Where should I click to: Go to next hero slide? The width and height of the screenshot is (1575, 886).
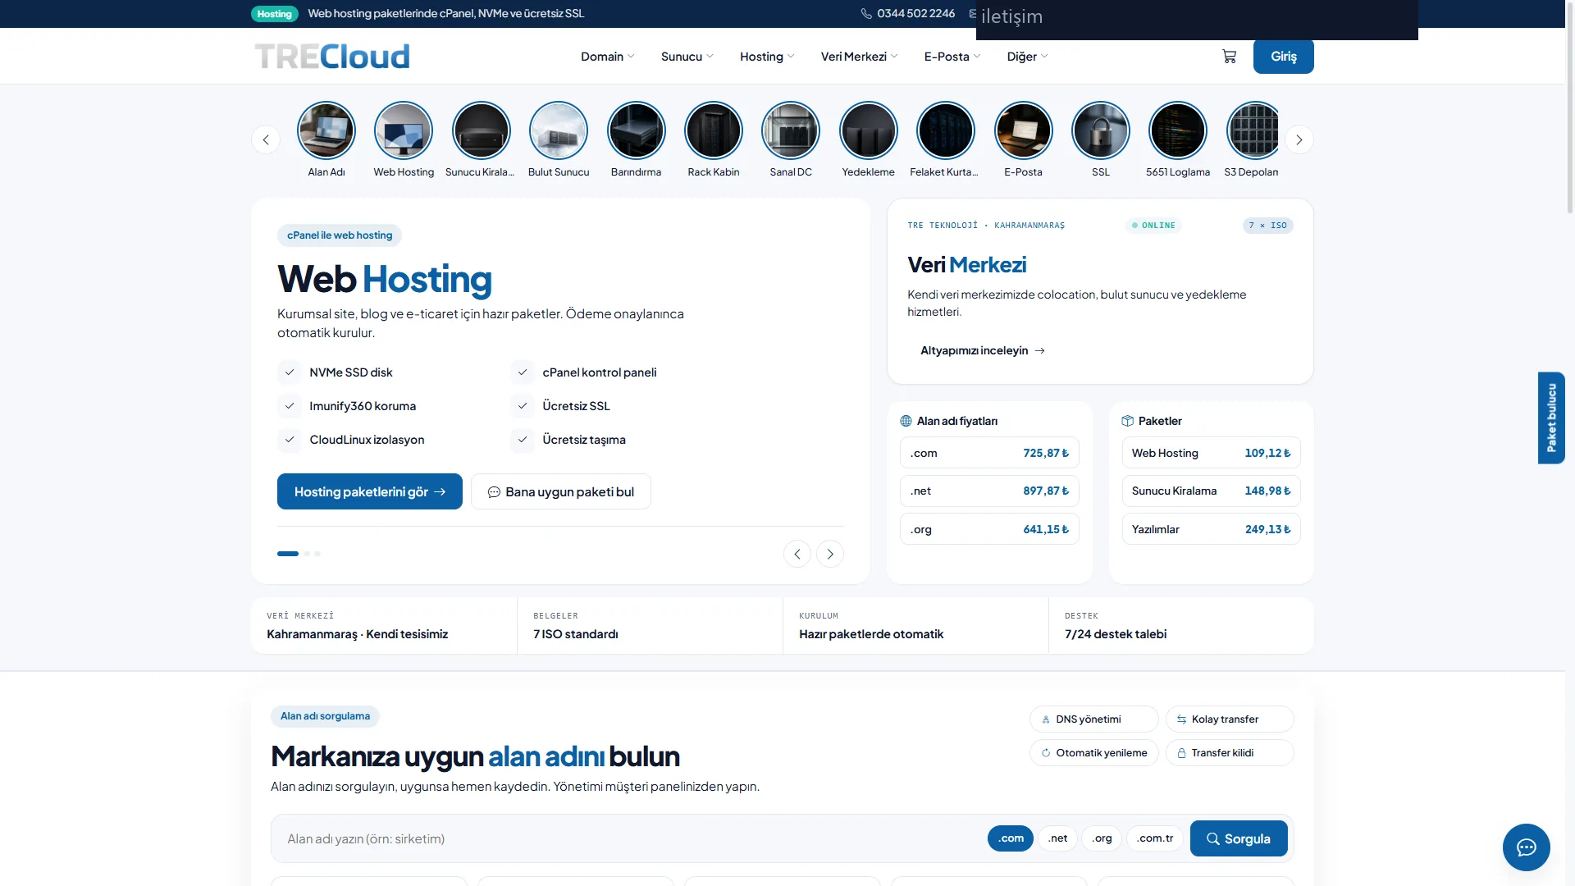pos(830,554)
